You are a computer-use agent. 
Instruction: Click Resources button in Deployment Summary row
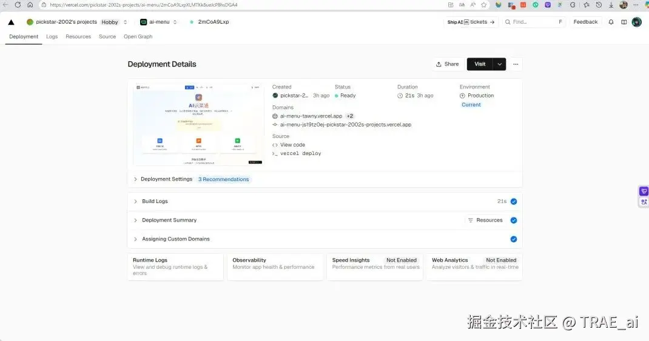(x=485, y=220)
